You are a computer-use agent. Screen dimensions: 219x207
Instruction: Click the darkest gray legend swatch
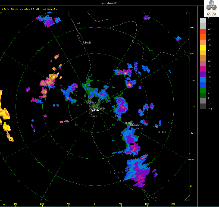[x=203, y=107]
